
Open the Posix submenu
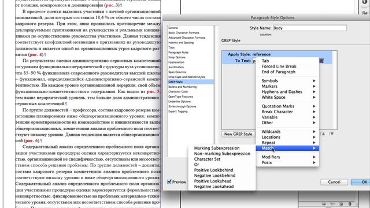click(287, 162)
